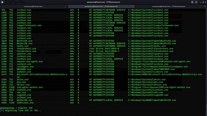The height and width of the screenshot is (116, 207).
Task: Click path C:\Windows\System32\msdtc.exe
Action: [147, 46]
